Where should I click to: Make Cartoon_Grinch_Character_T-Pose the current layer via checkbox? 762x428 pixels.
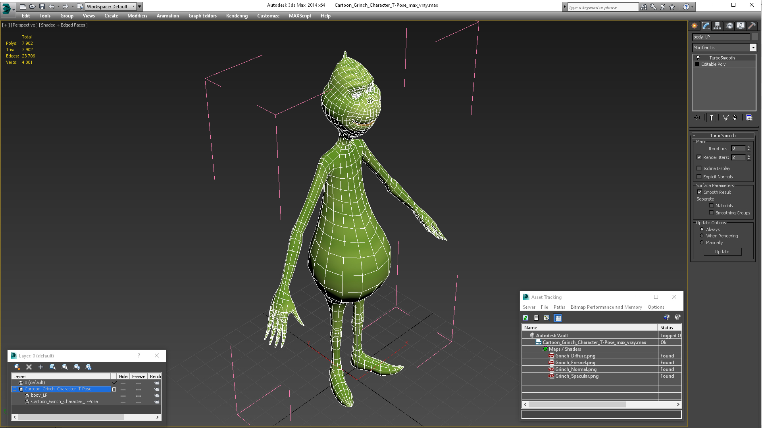tap(114, 389)
